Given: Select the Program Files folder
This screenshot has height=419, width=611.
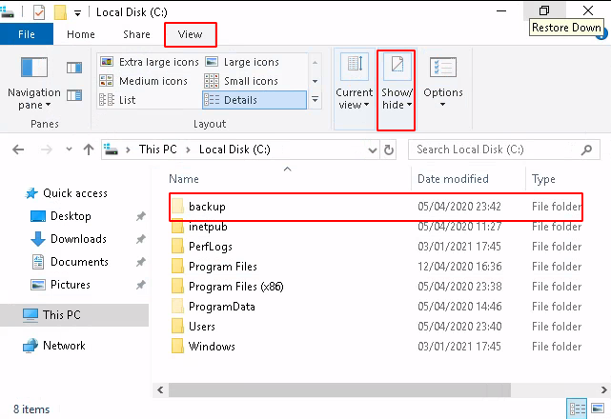Looking at the screenshot, I should click(x=376, y=267).
